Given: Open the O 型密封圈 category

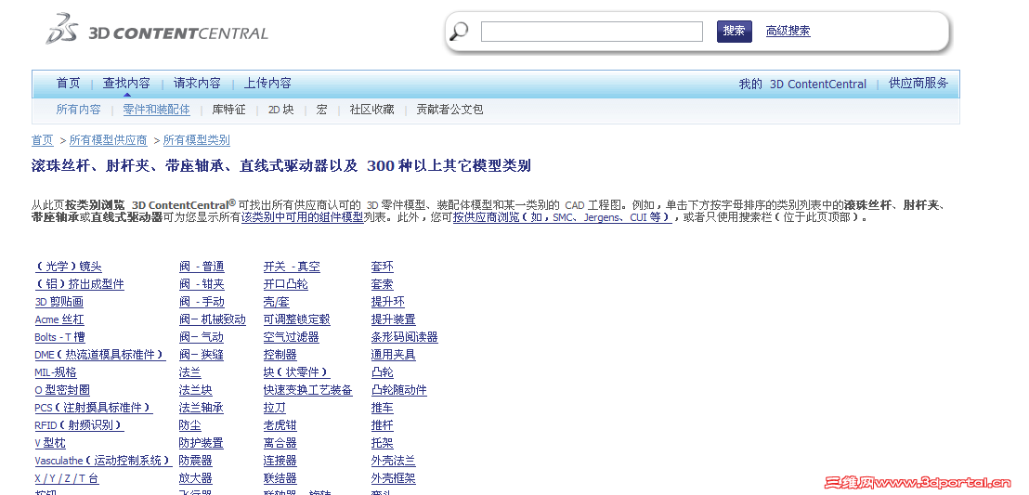Looking at the screenshot, I should tap(62, 390).
